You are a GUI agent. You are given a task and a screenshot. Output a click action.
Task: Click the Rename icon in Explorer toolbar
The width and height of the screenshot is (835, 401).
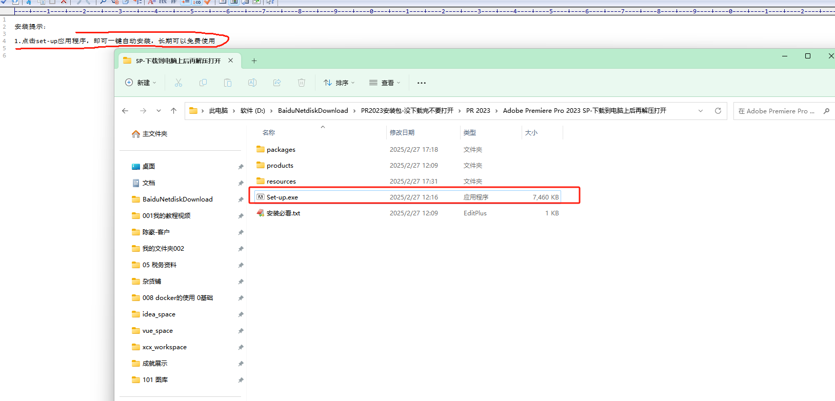252,83
